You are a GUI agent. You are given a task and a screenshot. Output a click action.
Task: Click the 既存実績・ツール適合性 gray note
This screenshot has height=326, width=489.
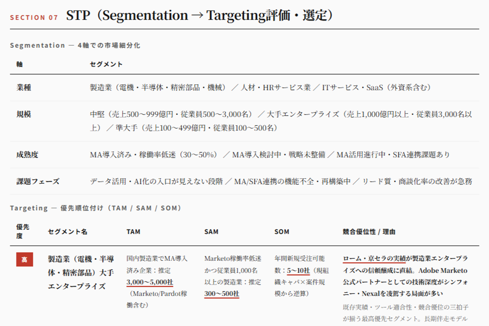tap(405, 313)
